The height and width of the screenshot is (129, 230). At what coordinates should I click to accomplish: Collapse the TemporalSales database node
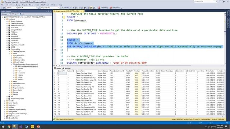(x=7, y=49)
